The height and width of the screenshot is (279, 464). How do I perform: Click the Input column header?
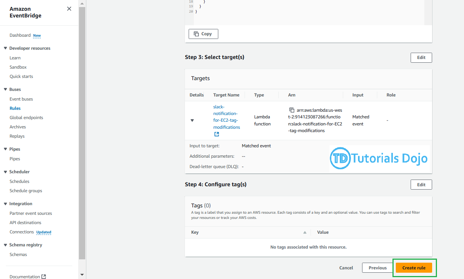(358, 95)
